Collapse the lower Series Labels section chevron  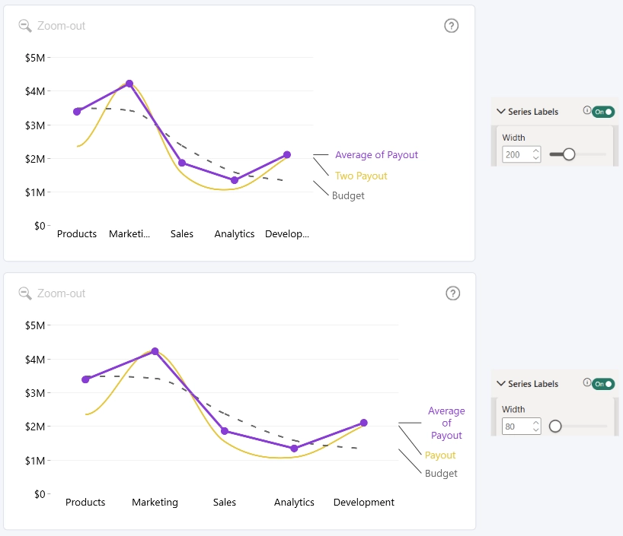tap(501, 383)
